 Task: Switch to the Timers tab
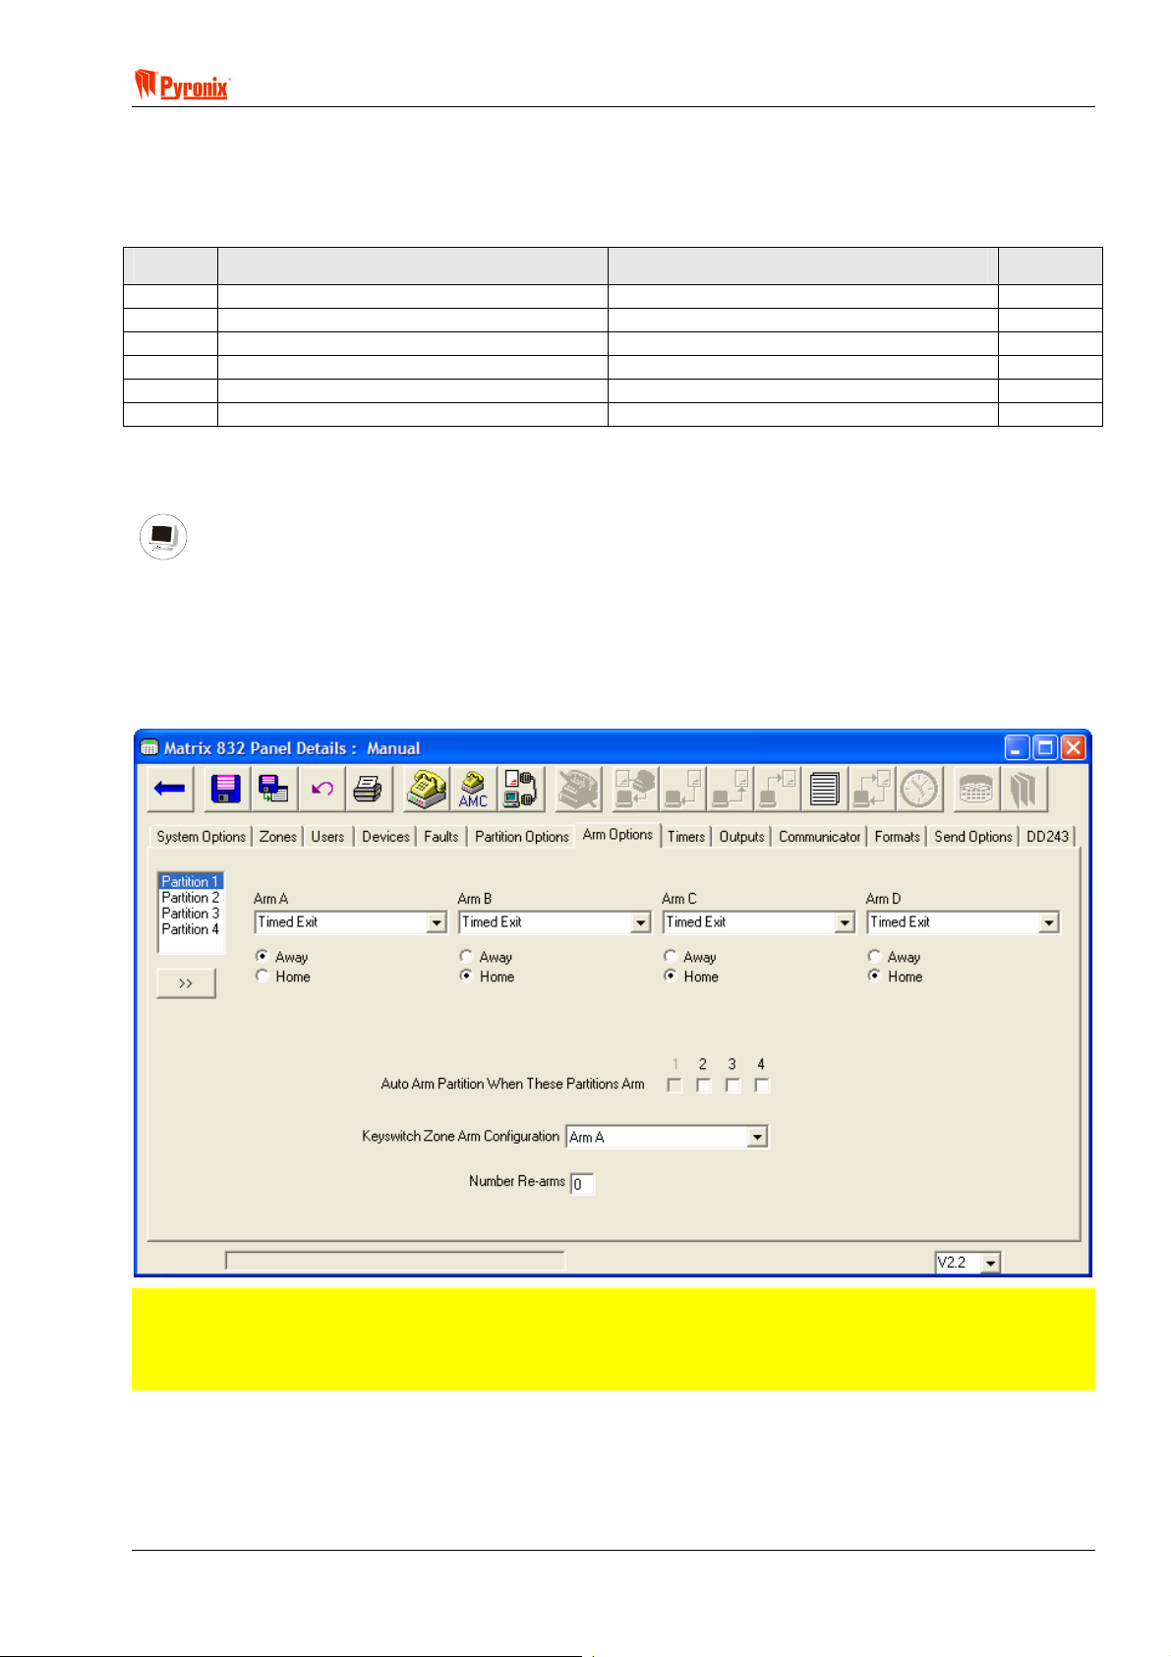click(686, 837)
